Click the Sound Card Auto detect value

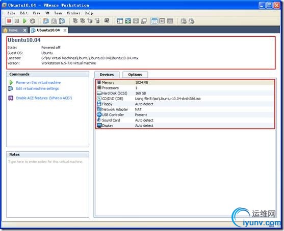point(144,120)
